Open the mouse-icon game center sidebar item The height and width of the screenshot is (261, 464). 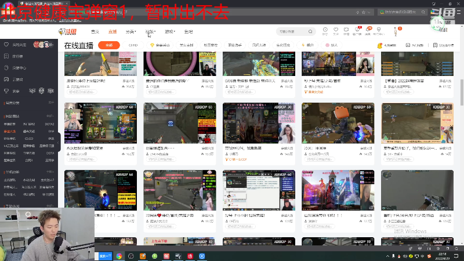tap(16, 68)
